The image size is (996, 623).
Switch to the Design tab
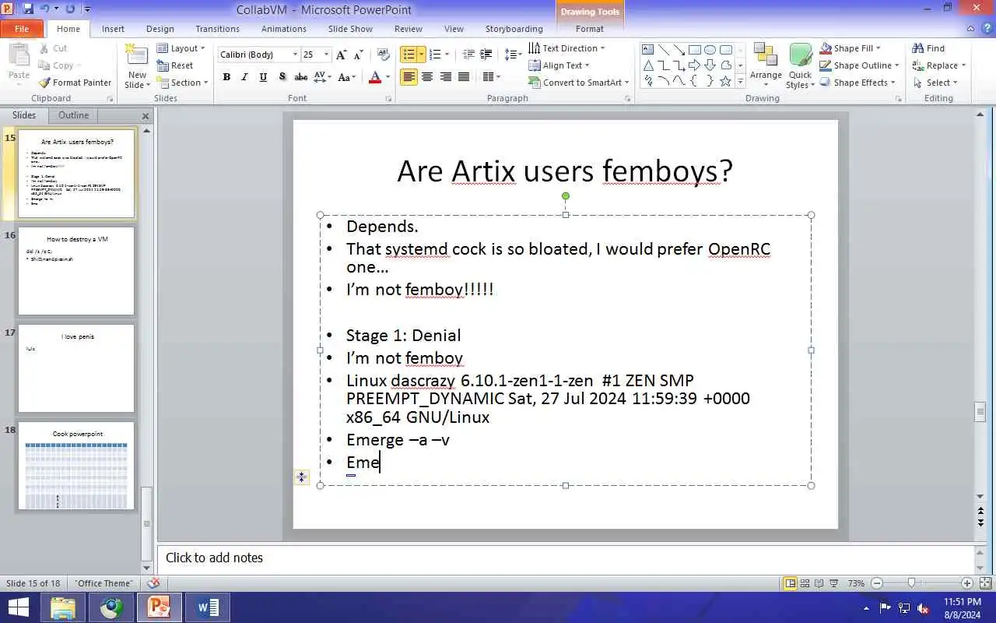pos(160,29)
